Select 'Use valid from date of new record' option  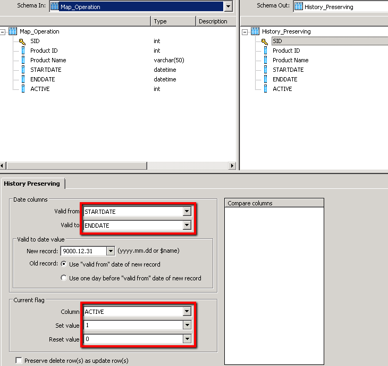point(64,264)
